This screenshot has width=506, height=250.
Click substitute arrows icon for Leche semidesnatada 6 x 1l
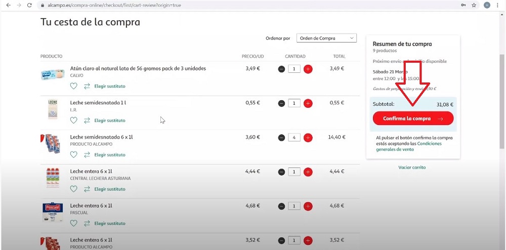pos(87,155)
